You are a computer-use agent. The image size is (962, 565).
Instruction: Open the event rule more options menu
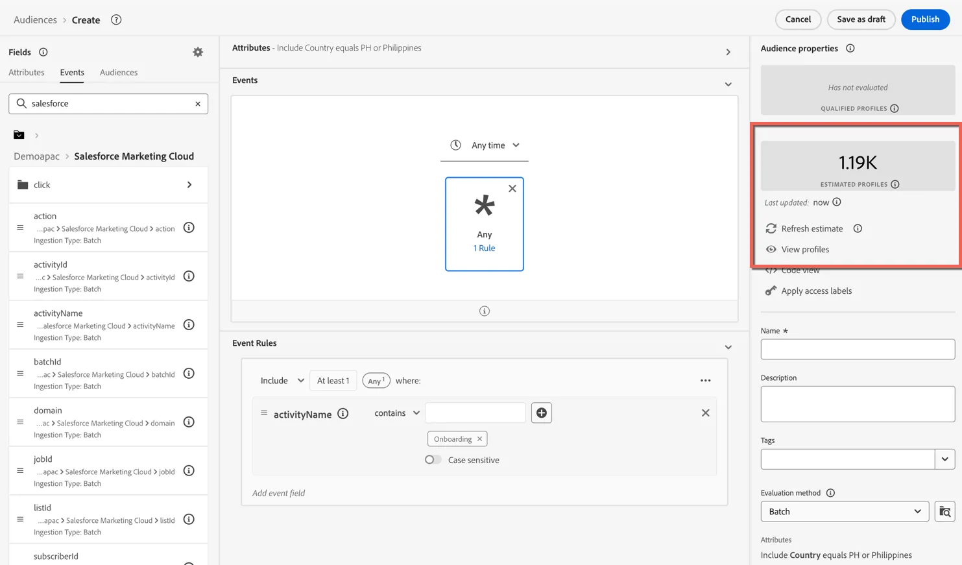point(706,381)
